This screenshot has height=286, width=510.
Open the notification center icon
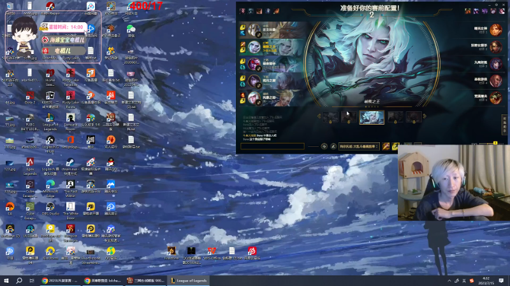tap(501, 280)
